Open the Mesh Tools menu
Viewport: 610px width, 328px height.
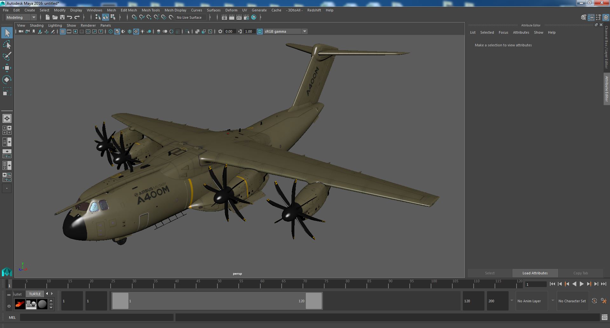(x=151, y=10)
